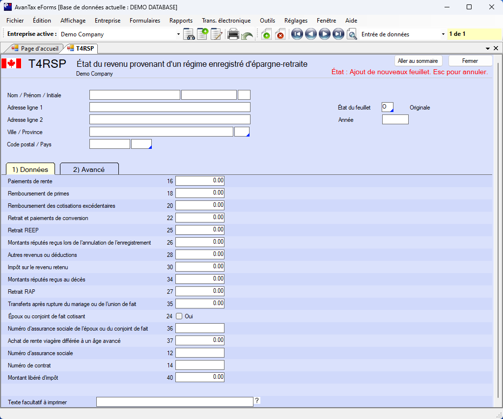
Task: Expand the Entreprise active dropdown
Action: click(178, 34)
